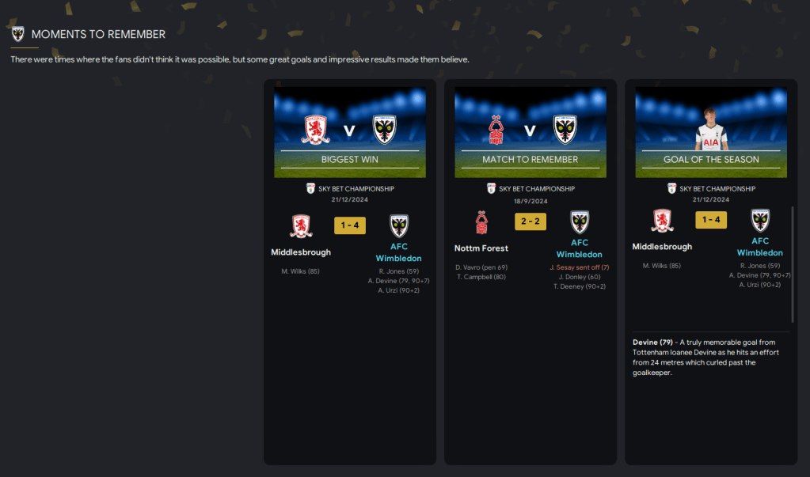Click Sky Bet Championship logo in Goal of the Season card

(x=671, y=188)
